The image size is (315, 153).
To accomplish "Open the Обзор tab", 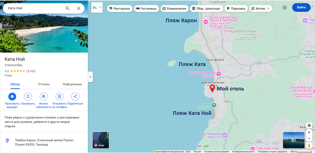I will coord(15,84).
